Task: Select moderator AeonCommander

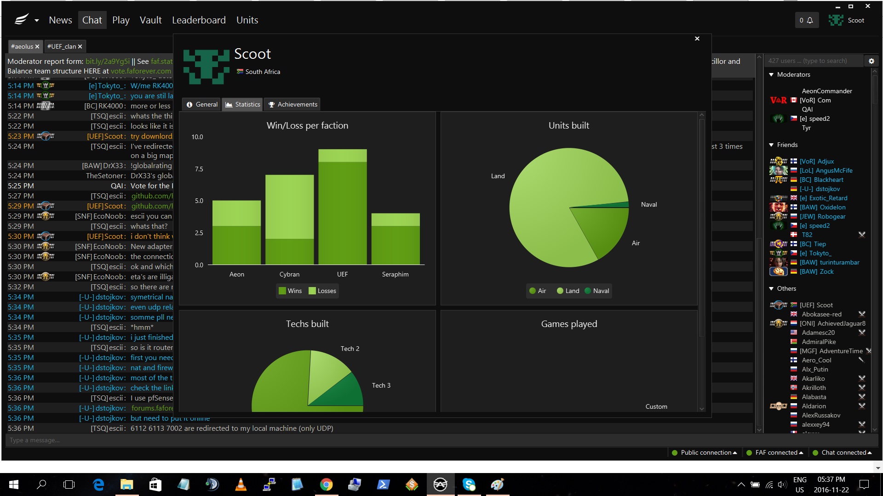Action: 827,91
